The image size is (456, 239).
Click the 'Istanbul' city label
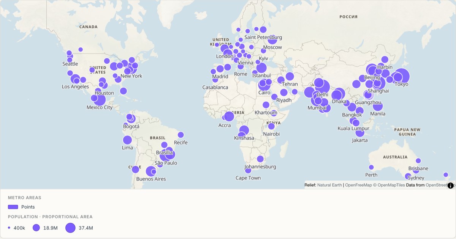pos(262,75)
